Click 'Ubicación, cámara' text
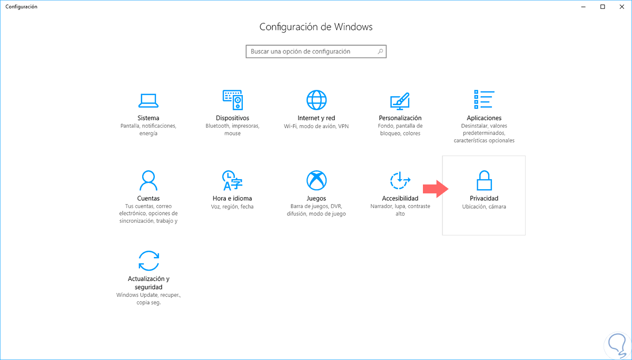632x360 pixels. click(484, 207)
